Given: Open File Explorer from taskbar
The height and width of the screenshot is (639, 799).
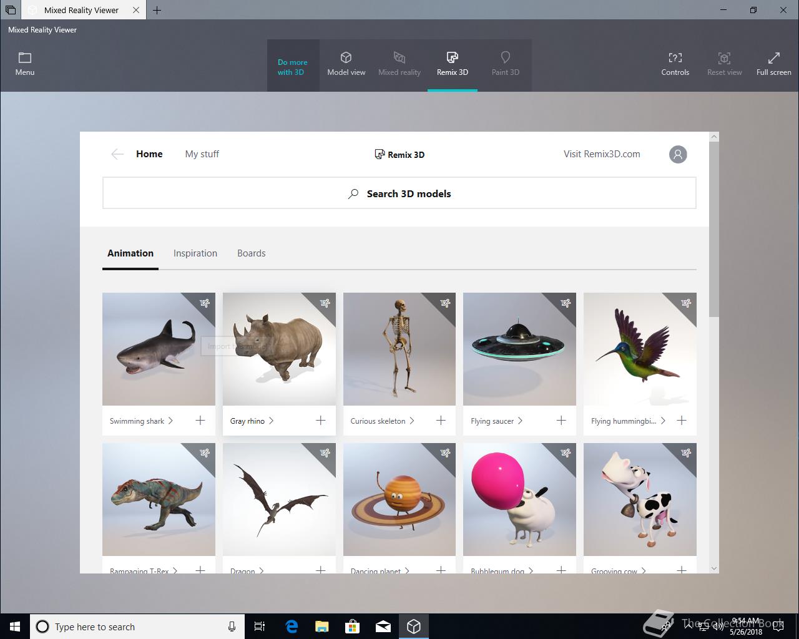Looking at the screenshot, I should 322,627.
